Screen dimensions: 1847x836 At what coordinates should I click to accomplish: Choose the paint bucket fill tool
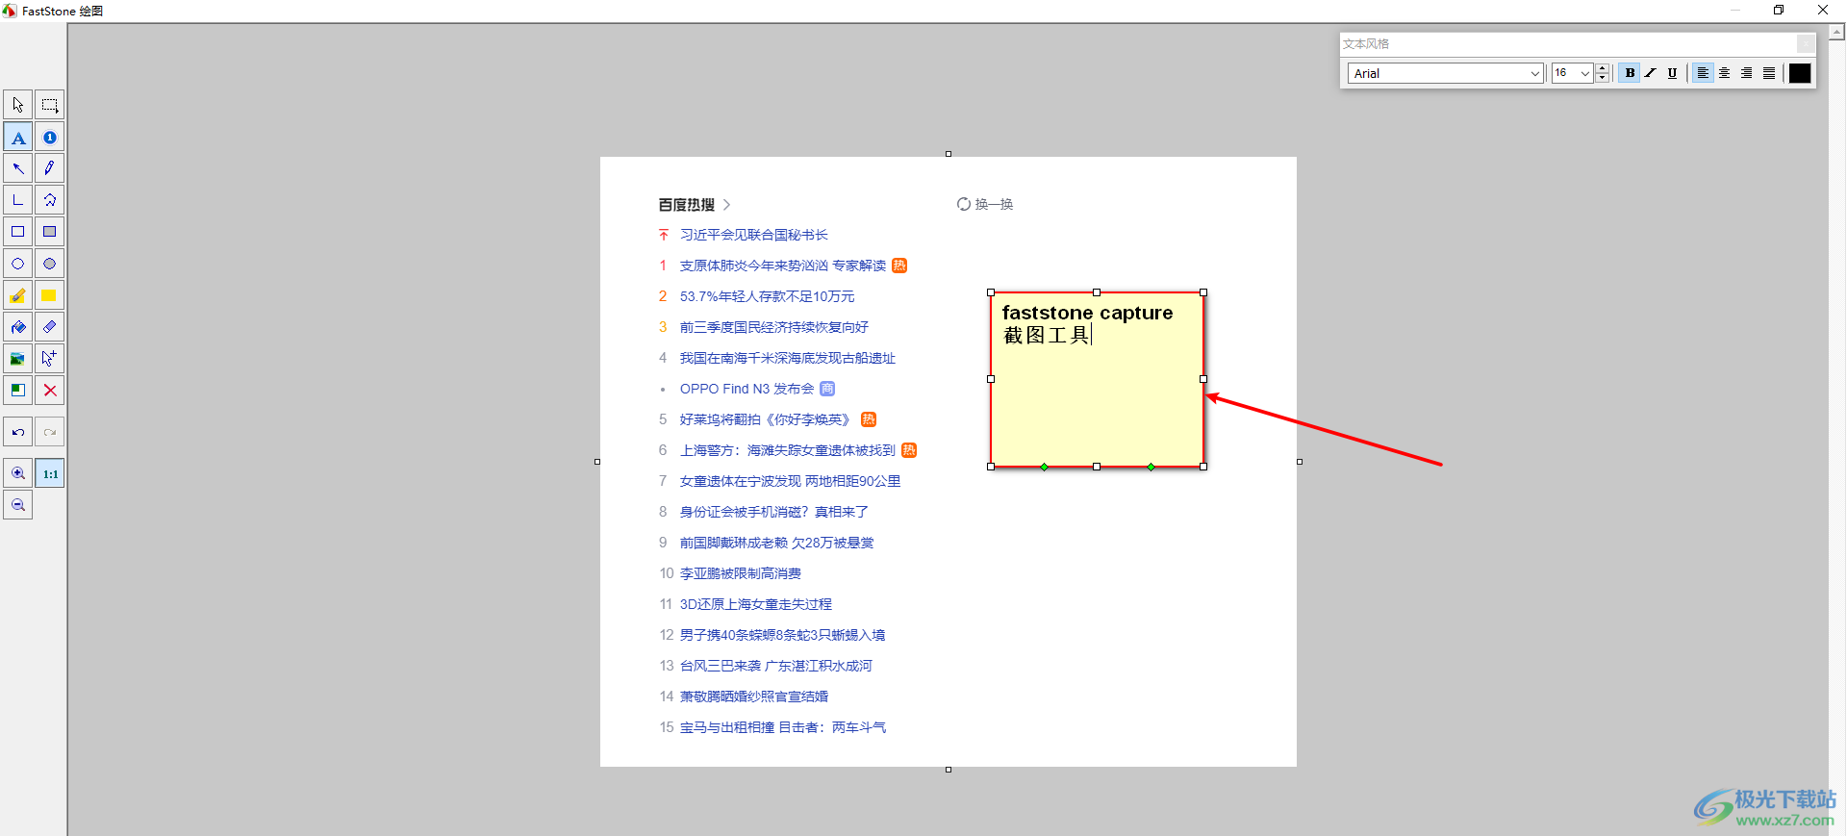18,327
